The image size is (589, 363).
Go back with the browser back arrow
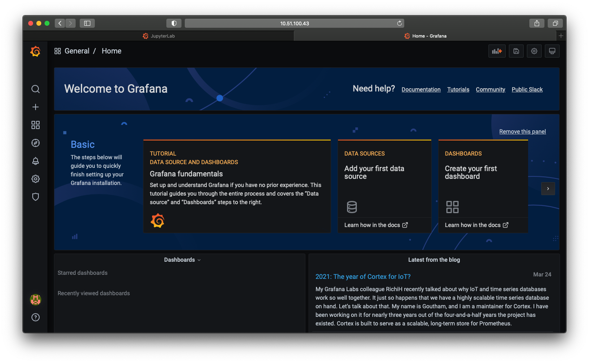pyautogui.click(x=60, y=23)
